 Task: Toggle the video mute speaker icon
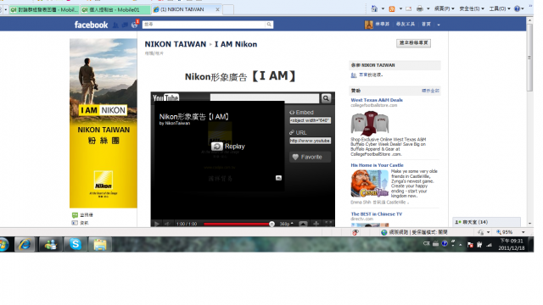tap(166, 224)
